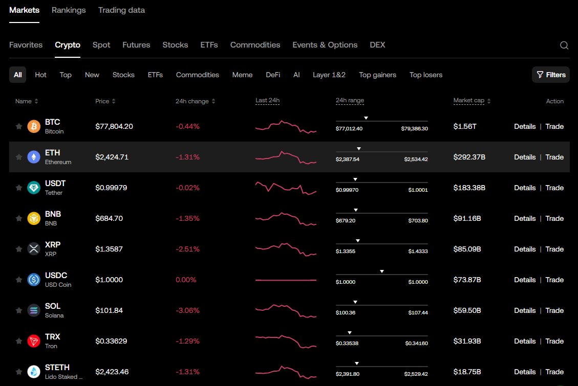Click the XRP coin logo
The width and height of the screenshot is (578, 386).
(x=34, y=249)
